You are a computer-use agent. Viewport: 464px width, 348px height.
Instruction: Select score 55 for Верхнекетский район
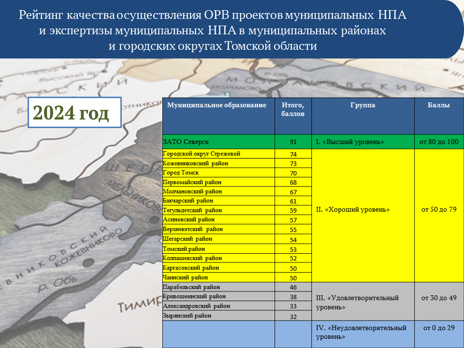click(293, 229)
